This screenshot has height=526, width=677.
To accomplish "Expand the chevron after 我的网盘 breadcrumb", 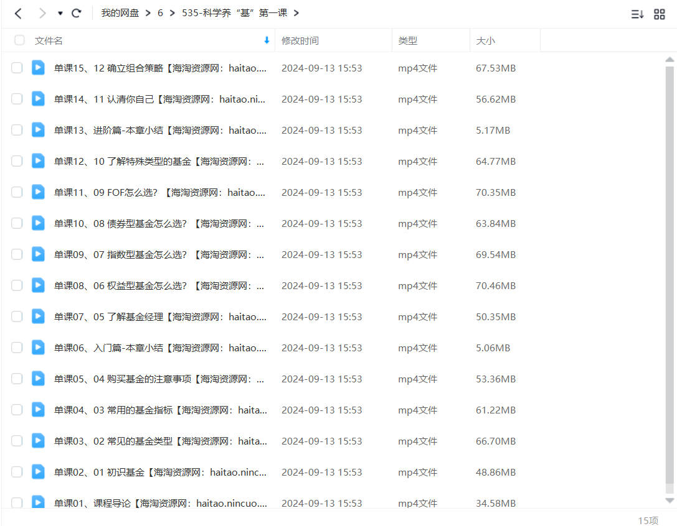I will (x=148, y=13).
